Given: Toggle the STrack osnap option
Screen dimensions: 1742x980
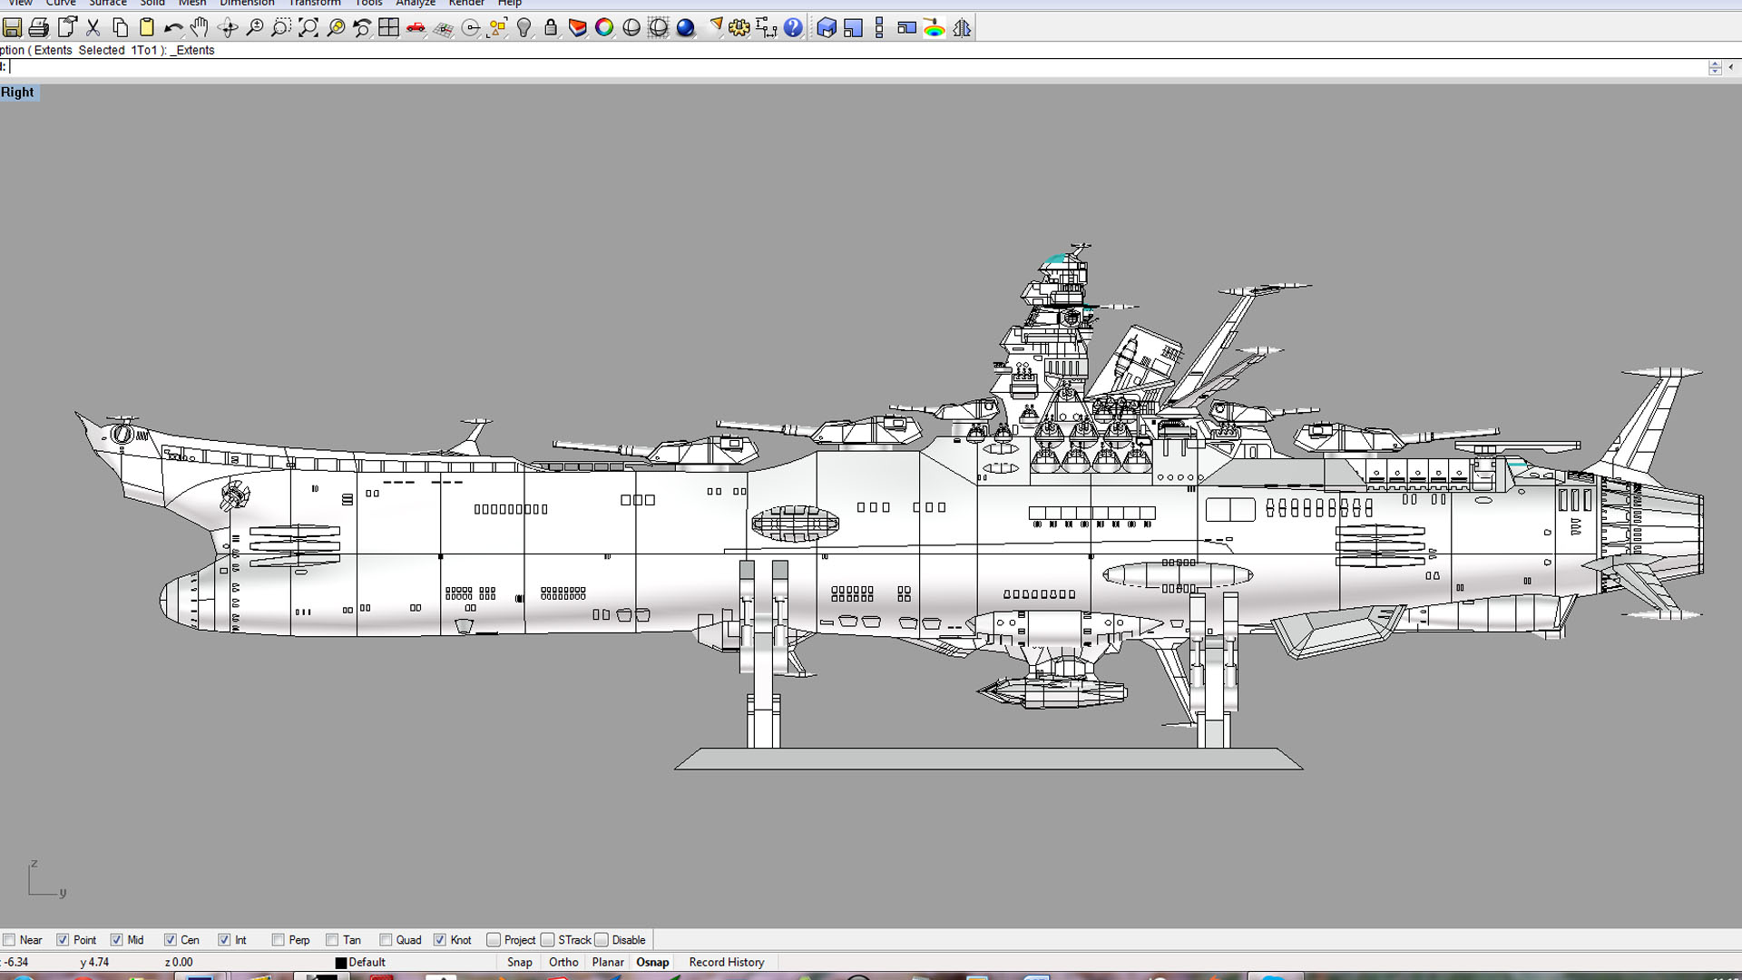Looking at the screenshot, I should click(x=547, y=940).
